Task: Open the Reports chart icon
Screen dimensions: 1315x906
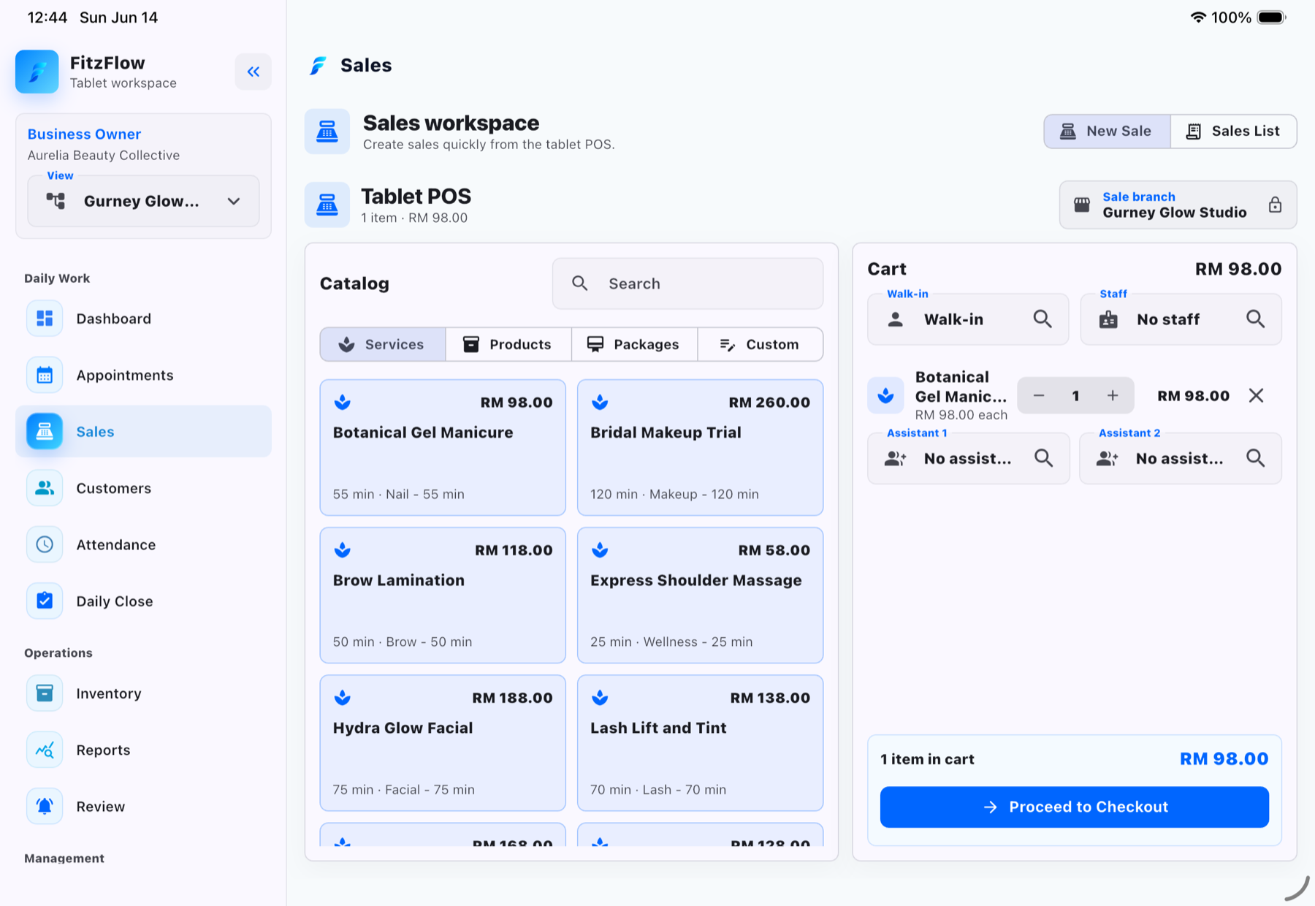Action: pos(45,750)
